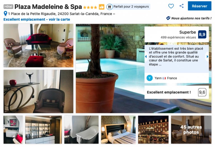Click the share icon
Screen dimensions: 215x147
[181, 6]
